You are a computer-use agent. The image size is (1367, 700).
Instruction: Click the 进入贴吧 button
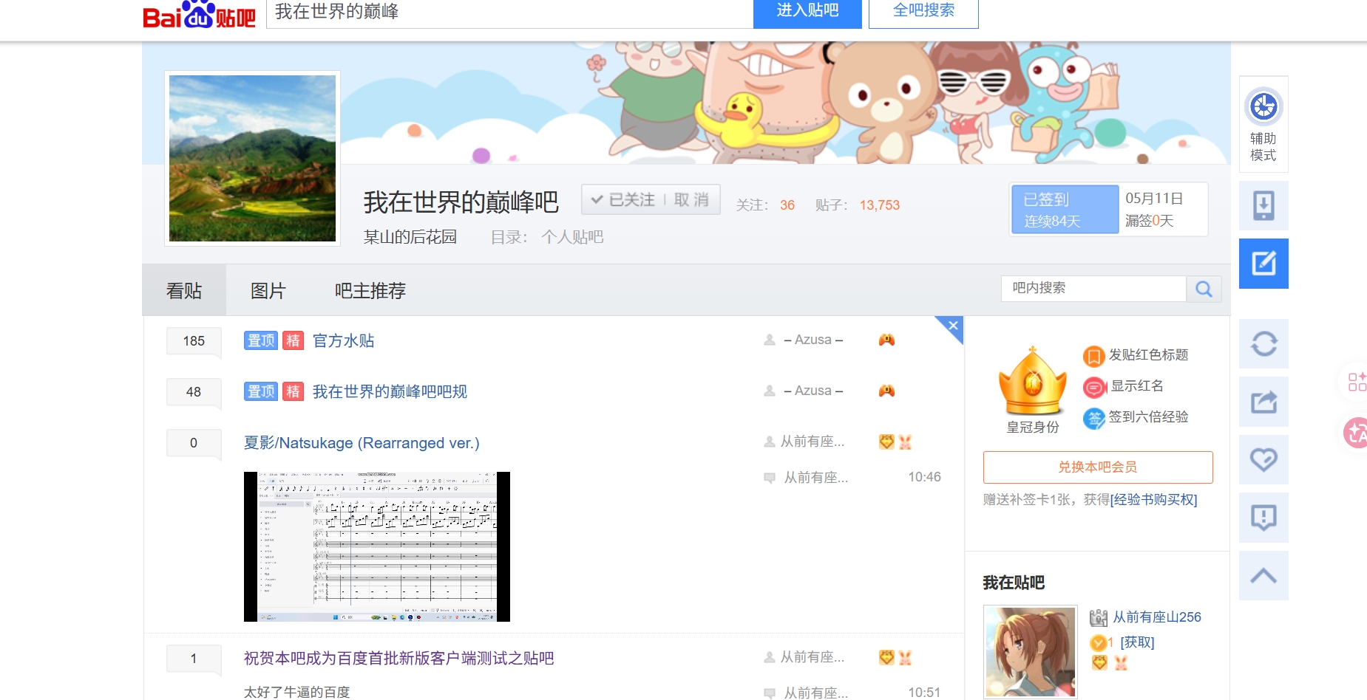click(807, 13)
